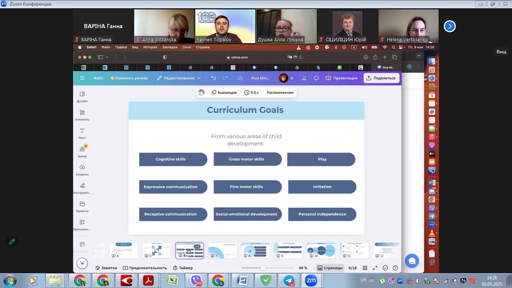Open the Файл menu in Canva
Image resolution: width=512 pixels, height=288 pixels.
click(98, 78)
